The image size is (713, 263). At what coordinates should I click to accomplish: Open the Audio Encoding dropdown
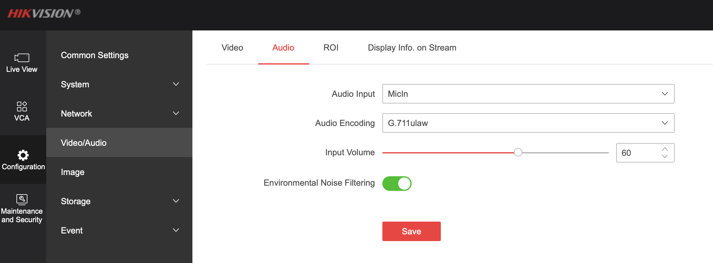click(x=528, y=123)
